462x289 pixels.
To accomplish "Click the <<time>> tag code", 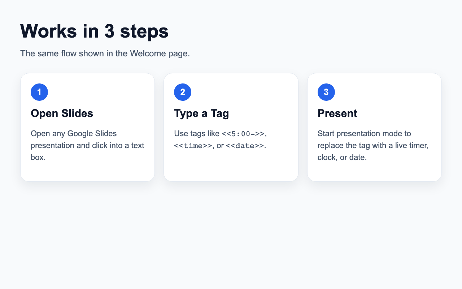I will 193,146.
